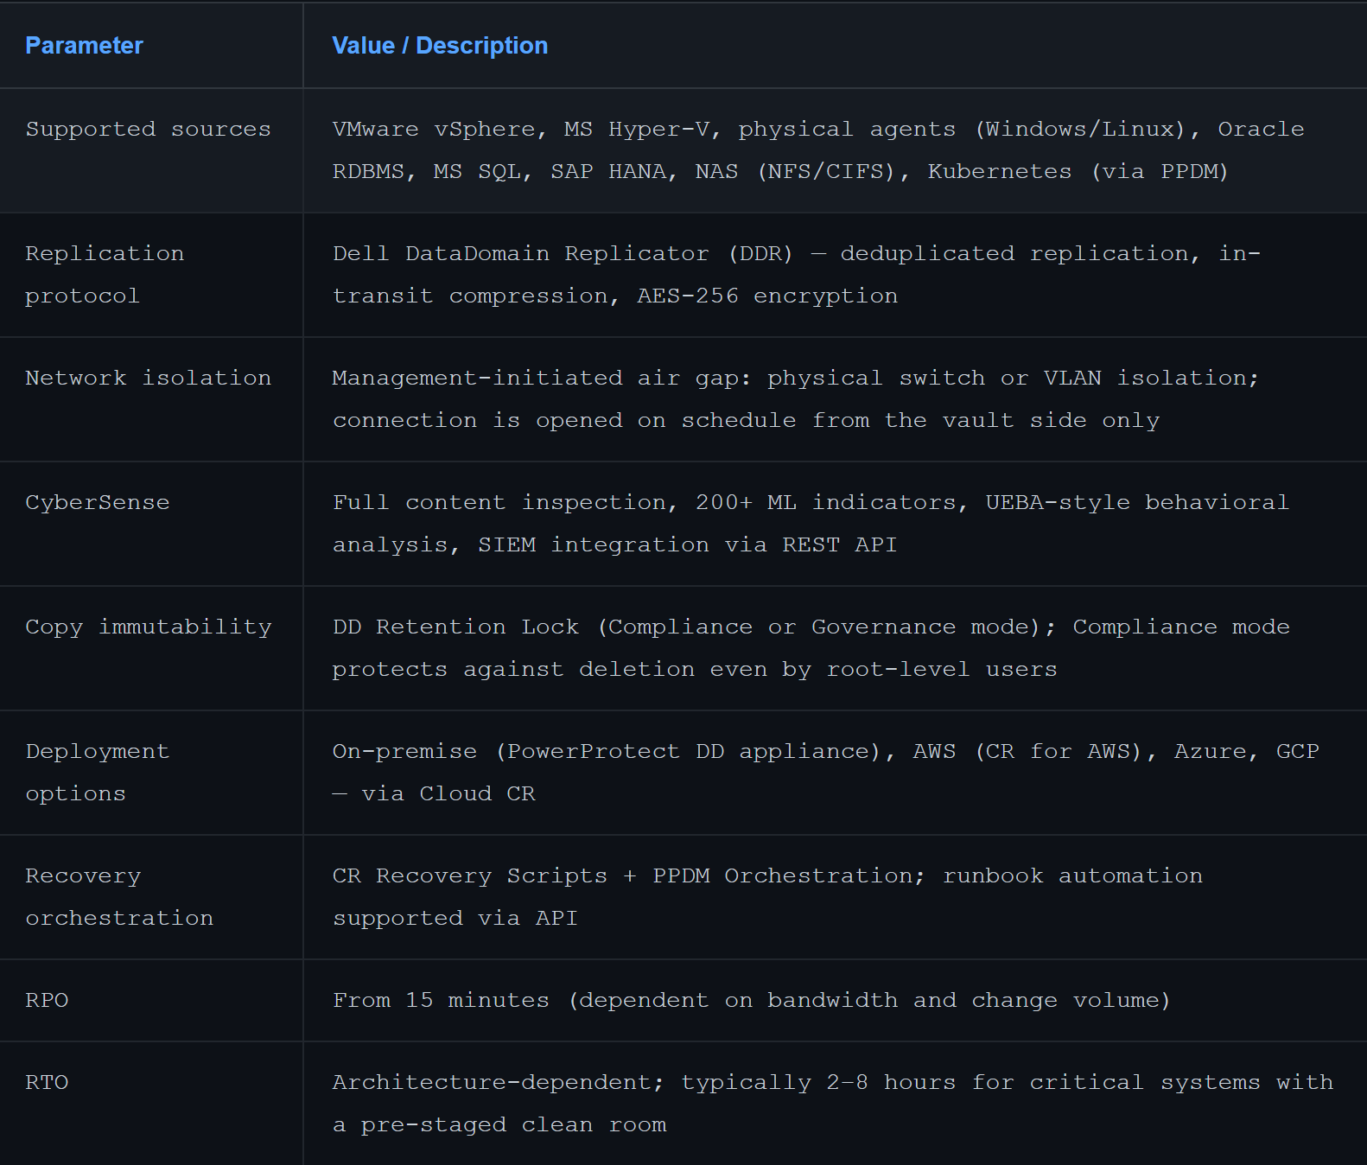This screenshot has width=1367, height=1165.
Task: Click the "Replication protocol" row label
Action: coord(105,275)
